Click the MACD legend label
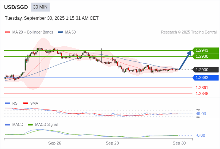Image resolution: width=220 pixels, height=149 pixels. tap(18, 125)
